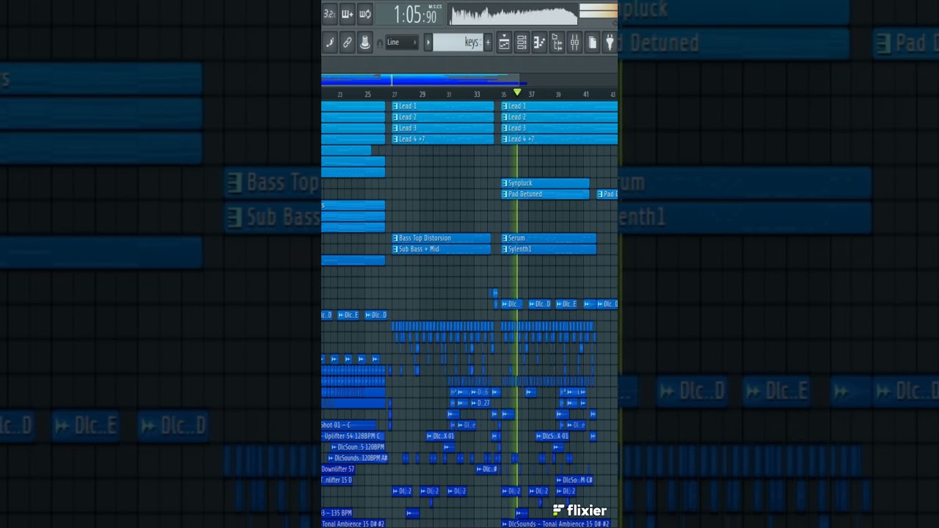The height and width of the screenshot is (528, 939).
Task: Open the Pad Detuned clip menu icon
Action: 505,194
